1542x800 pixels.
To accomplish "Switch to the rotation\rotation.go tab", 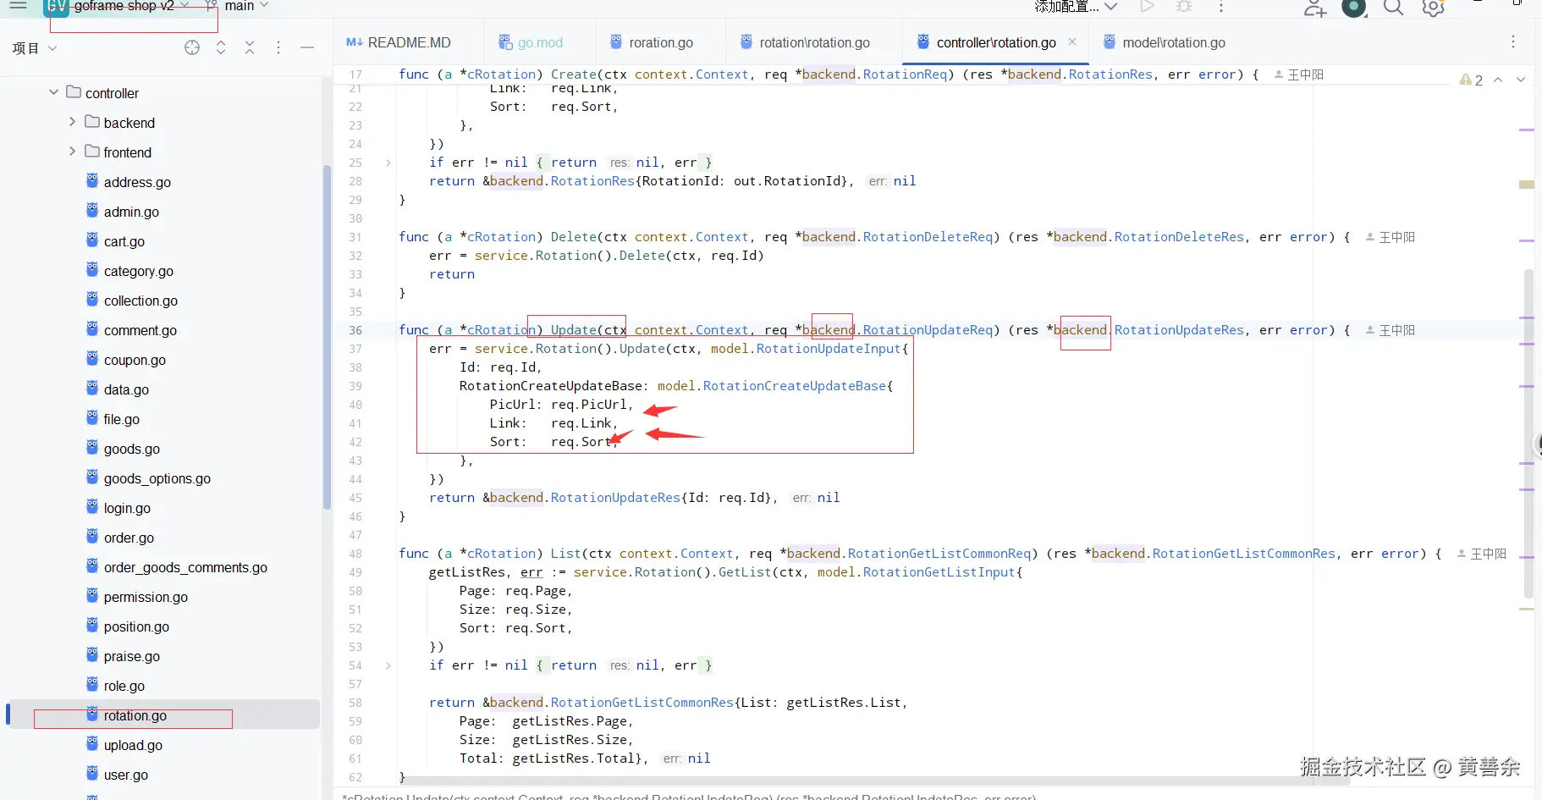I will click(806, 42).
